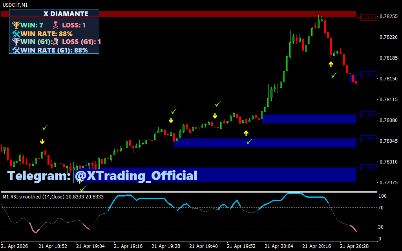
Task: Open the @XTrading_Official Telegram text
Action: tap(136, 176)
